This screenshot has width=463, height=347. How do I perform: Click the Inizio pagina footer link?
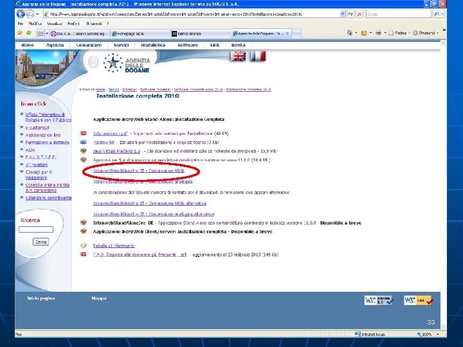[41, 298]
